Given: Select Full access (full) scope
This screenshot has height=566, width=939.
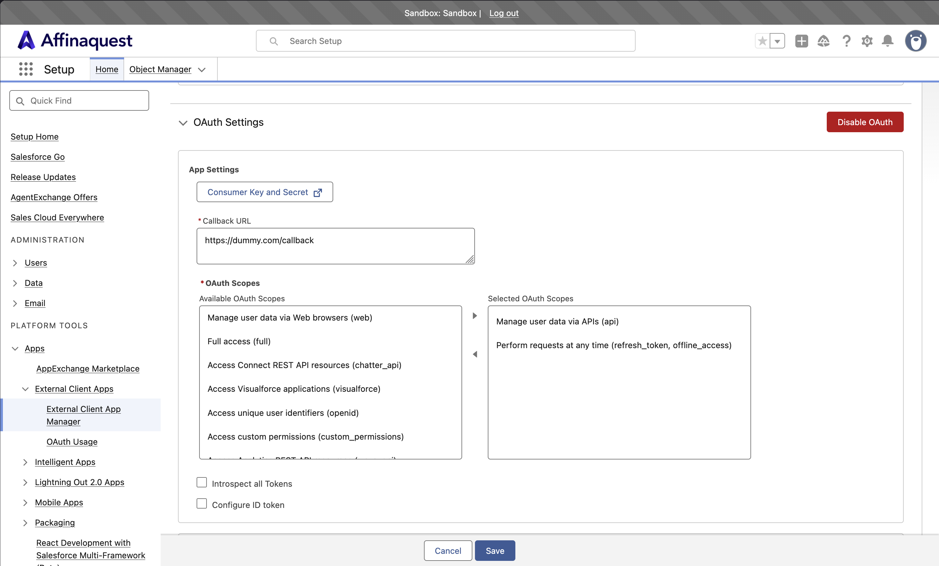Looking at the screenshot, I should 239,341.
